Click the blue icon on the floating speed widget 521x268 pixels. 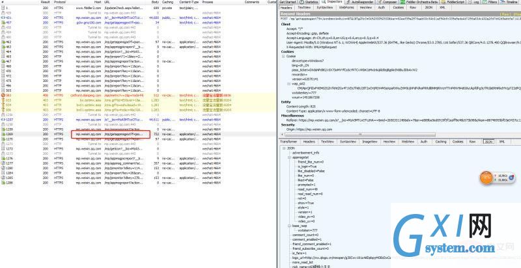coord(512,178)
